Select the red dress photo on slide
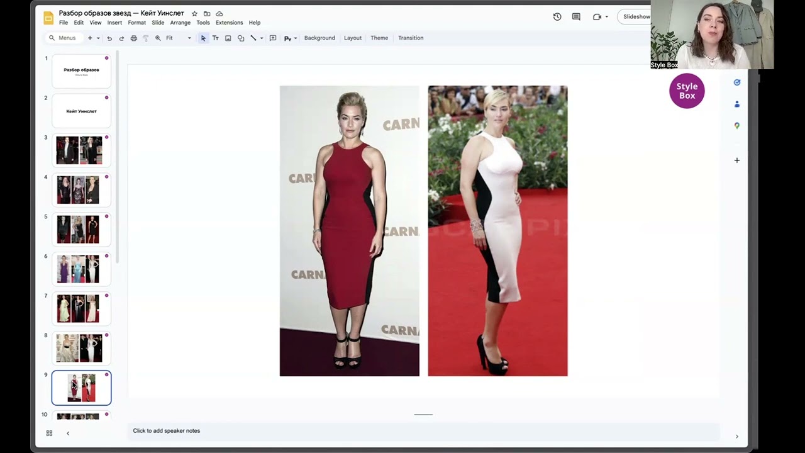This screenshot has width=805, height=453. (350, 231)
